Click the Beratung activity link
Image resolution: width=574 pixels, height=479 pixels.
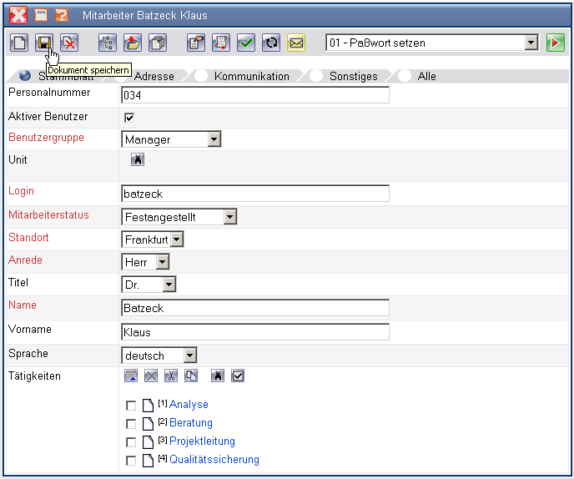click(x=190, y=423)
